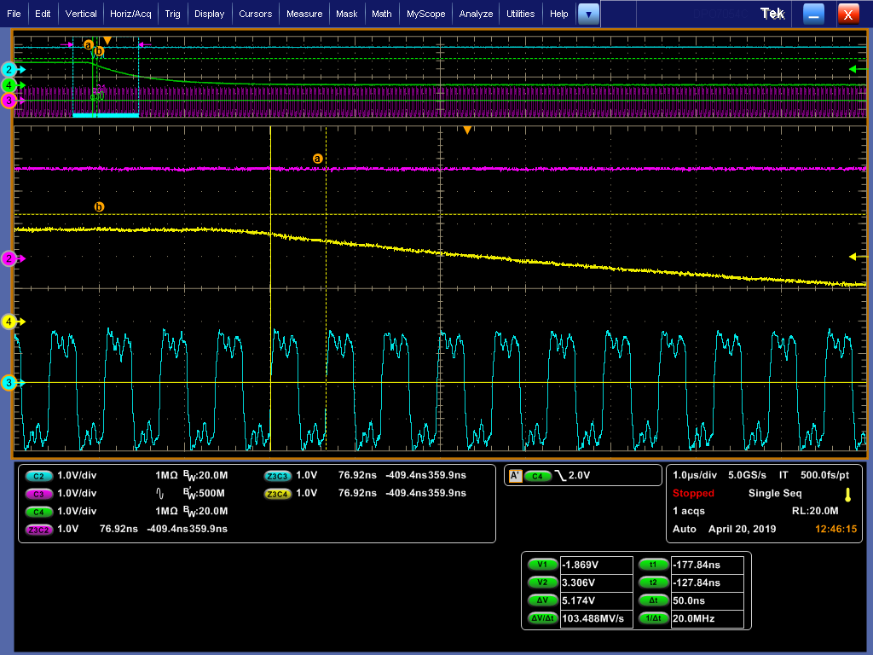Click the yellow Z3C4 zoom badge

(278, 494)
